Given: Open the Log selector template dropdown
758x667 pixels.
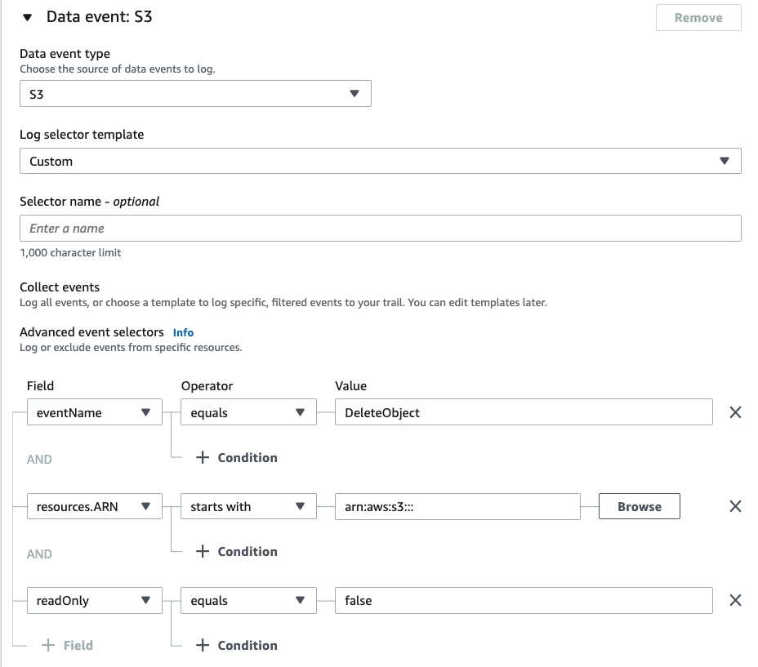Looking at the screenshot, I should [381, 161].
